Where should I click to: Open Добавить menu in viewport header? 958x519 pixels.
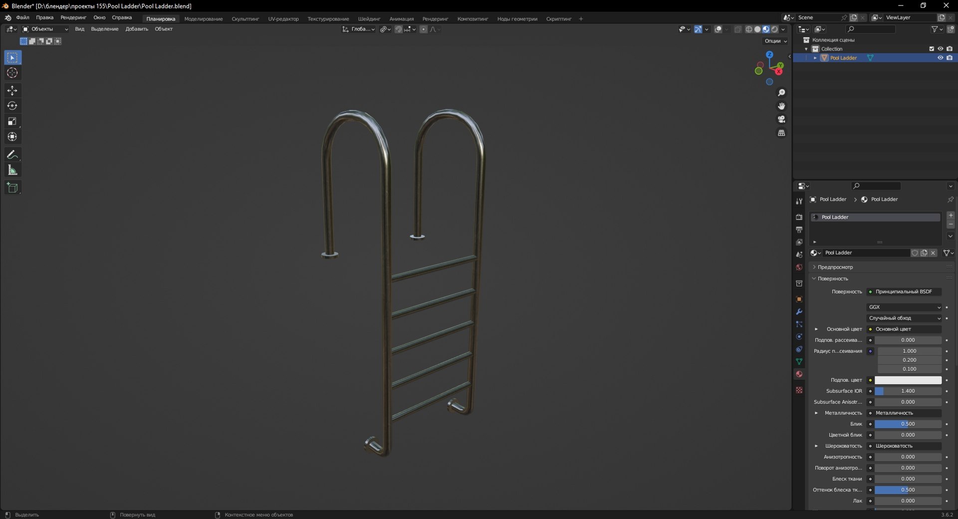click(x=137, y=29)
